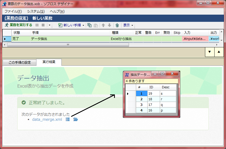
Task: Close the 抽出データ popup window
Action: (x=172, y=73)
